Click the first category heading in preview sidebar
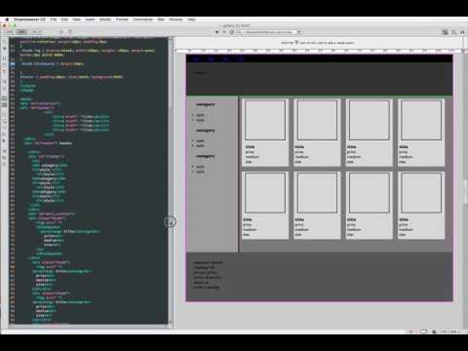This screenshot has height=351, width=468. 206,104
